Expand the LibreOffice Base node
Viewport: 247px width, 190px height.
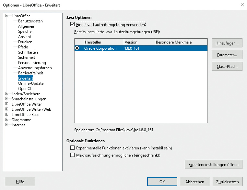coord(6,114)
